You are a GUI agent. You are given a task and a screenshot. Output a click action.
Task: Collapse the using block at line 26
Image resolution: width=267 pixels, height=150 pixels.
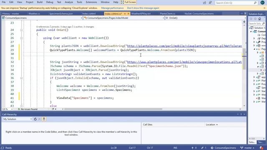click(21, 38)
